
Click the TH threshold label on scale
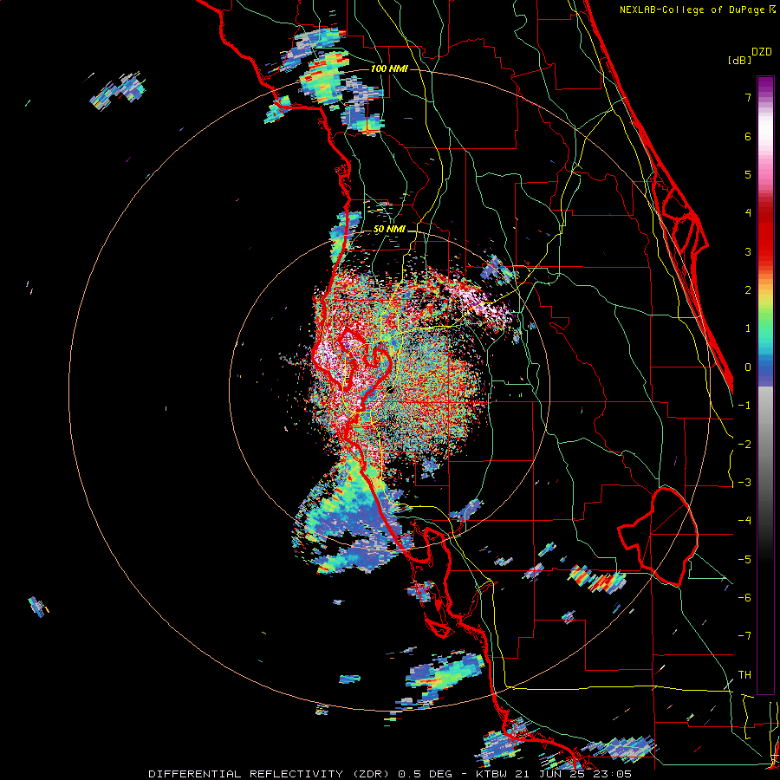[x=744, y=675]
